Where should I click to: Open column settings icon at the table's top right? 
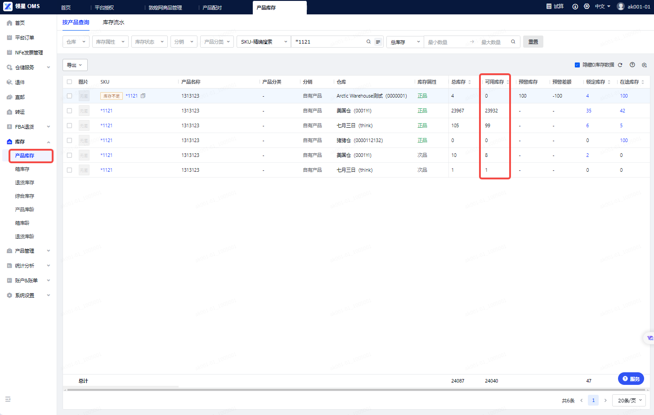click(644, 65)
